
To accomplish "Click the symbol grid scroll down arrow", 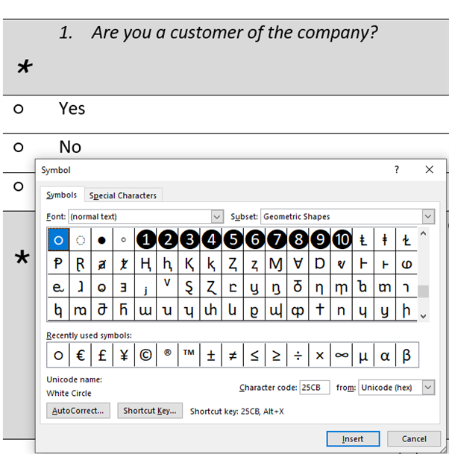I will tap(423, 316).
